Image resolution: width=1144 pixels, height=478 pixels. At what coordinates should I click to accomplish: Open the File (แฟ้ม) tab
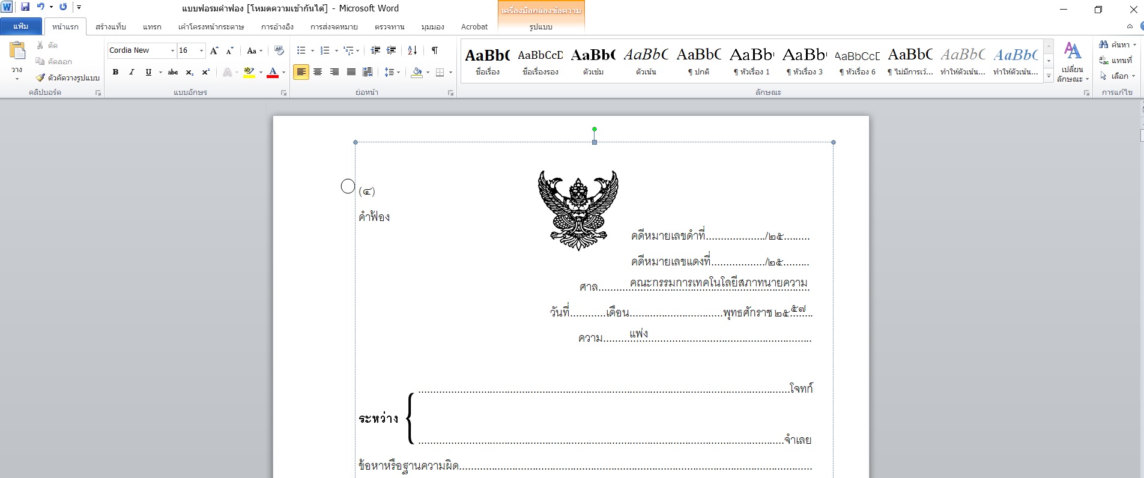(x=21, y=26)
